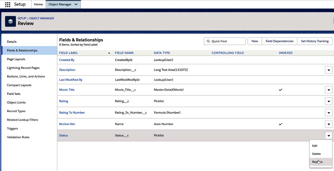
Task: Go to Page Layouts in sidebar
Action: [x=16, y=59]
